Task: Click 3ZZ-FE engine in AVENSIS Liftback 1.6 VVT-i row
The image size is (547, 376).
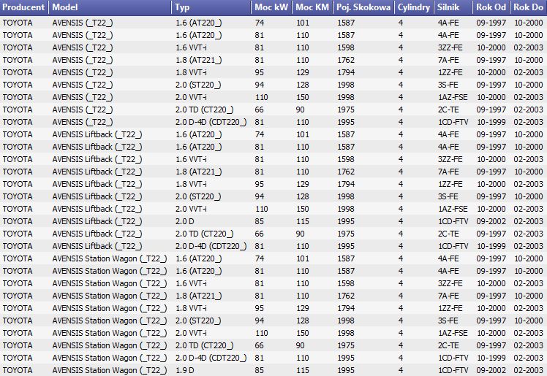Action: [450, 159]
